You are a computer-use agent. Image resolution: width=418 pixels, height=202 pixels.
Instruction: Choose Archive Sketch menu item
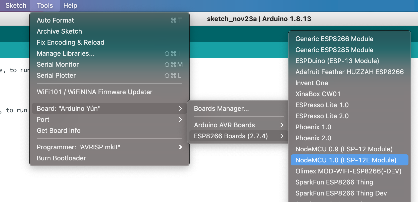coord(59,31)
